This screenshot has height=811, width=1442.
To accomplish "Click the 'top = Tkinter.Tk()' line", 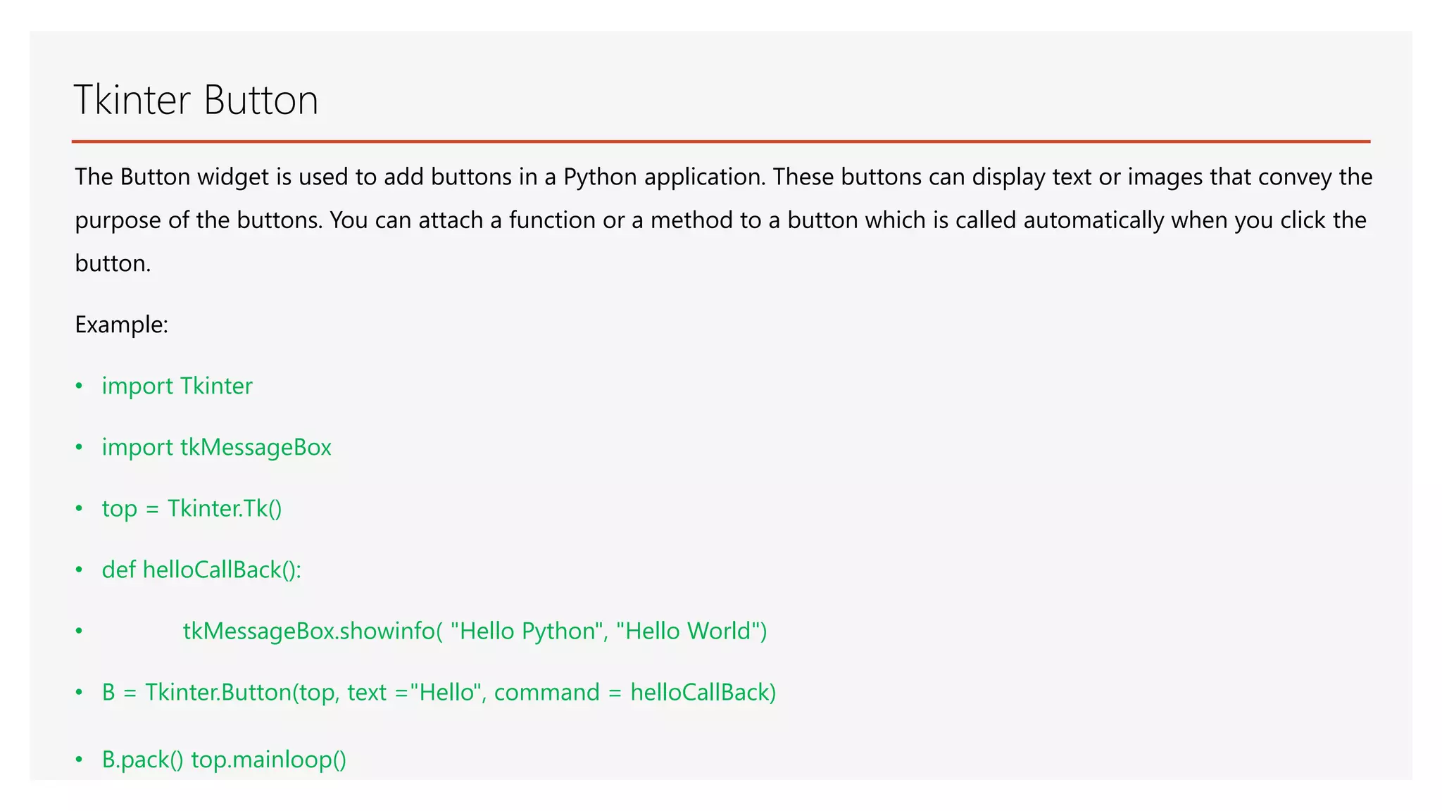I will click(192, 508).
